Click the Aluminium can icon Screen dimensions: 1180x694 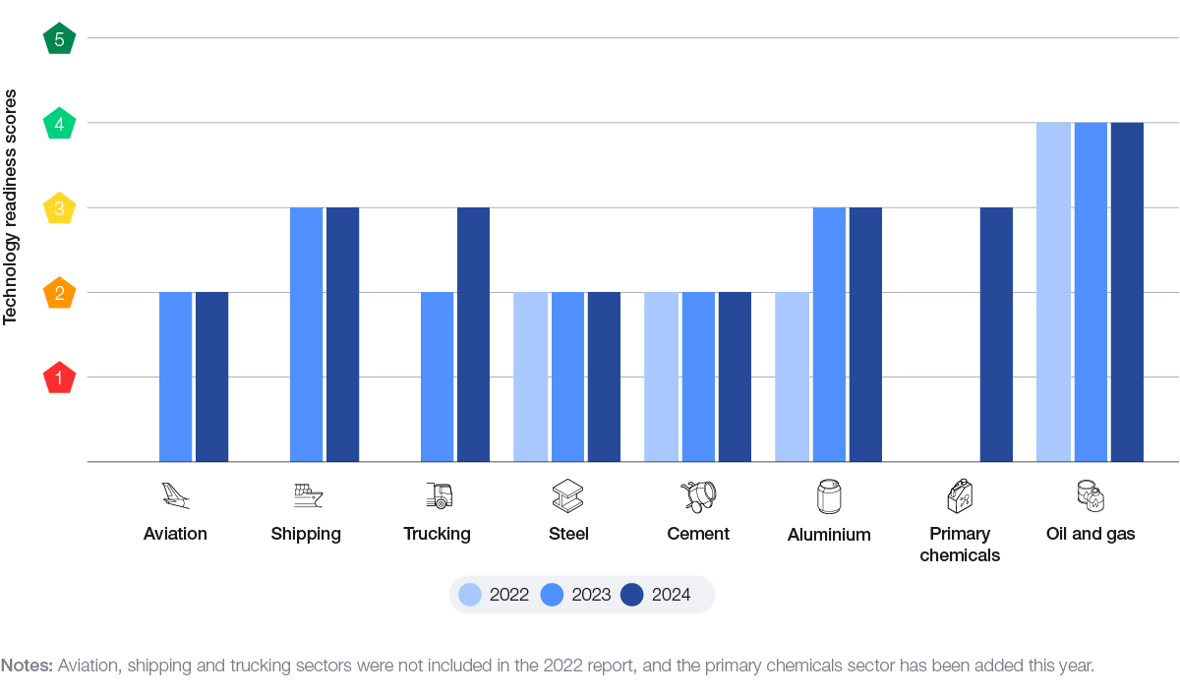point(829,496)
